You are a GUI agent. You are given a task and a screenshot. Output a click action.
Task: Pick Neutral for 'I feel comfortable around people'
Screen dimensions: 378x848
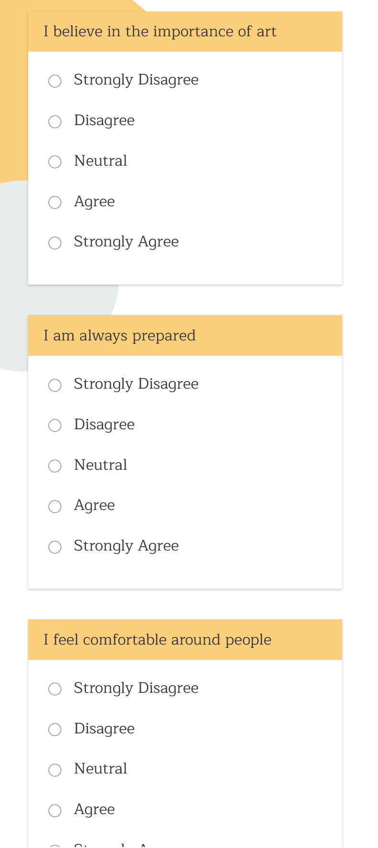55,770
